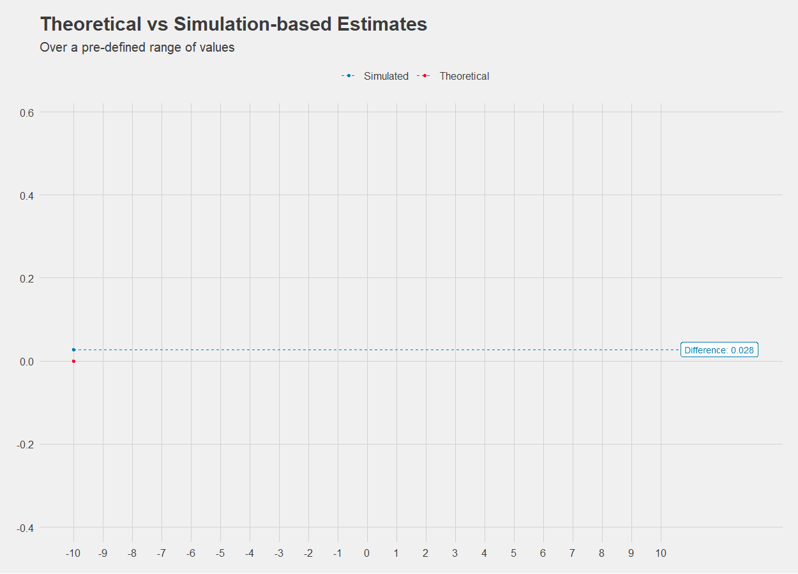The image size is (798, 574).
Task: Click the chart title text
Action: point(234,24)
